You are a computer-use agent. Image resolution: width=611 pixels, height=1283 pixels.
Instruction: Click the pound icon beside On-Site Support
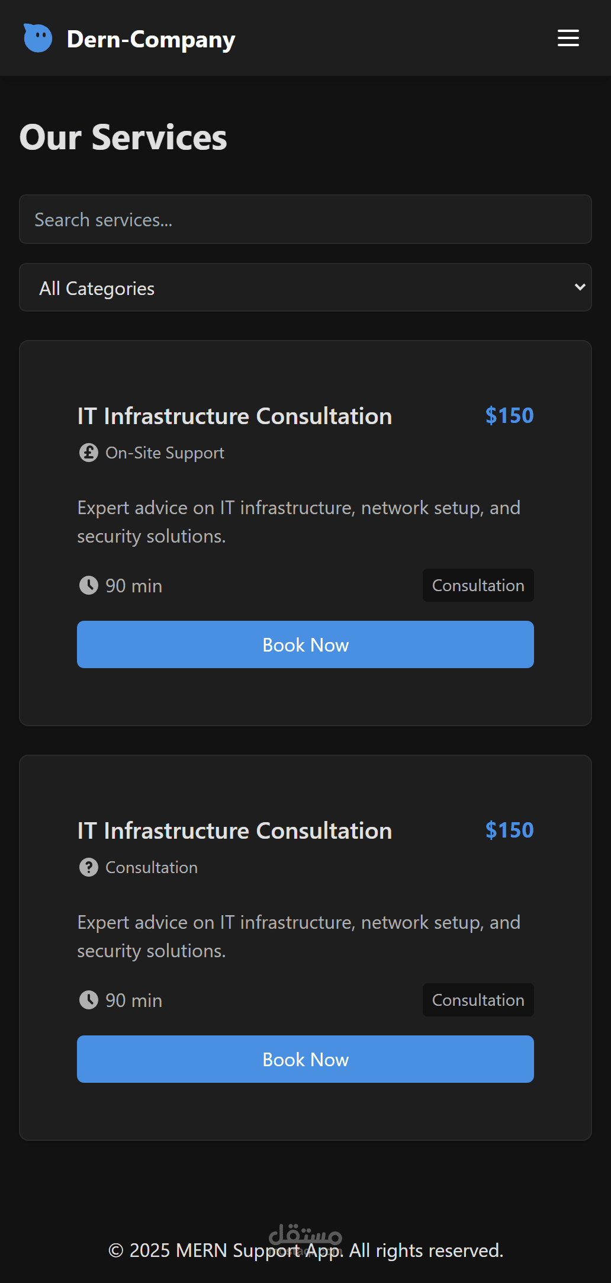point(89,453)
